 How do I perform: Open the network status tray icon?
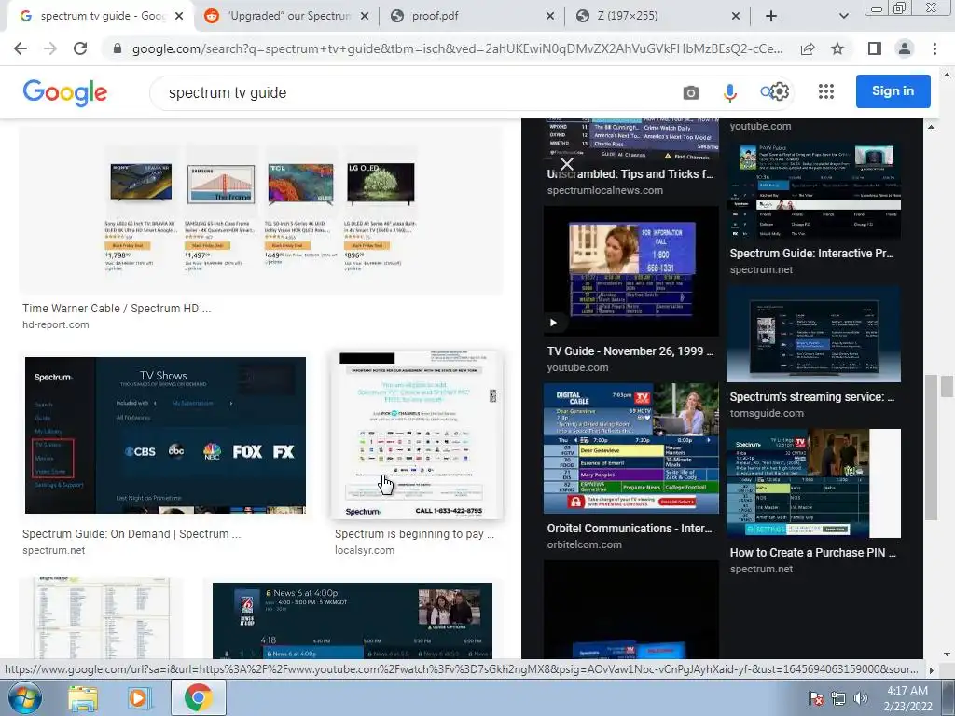[x=838, y=698]
